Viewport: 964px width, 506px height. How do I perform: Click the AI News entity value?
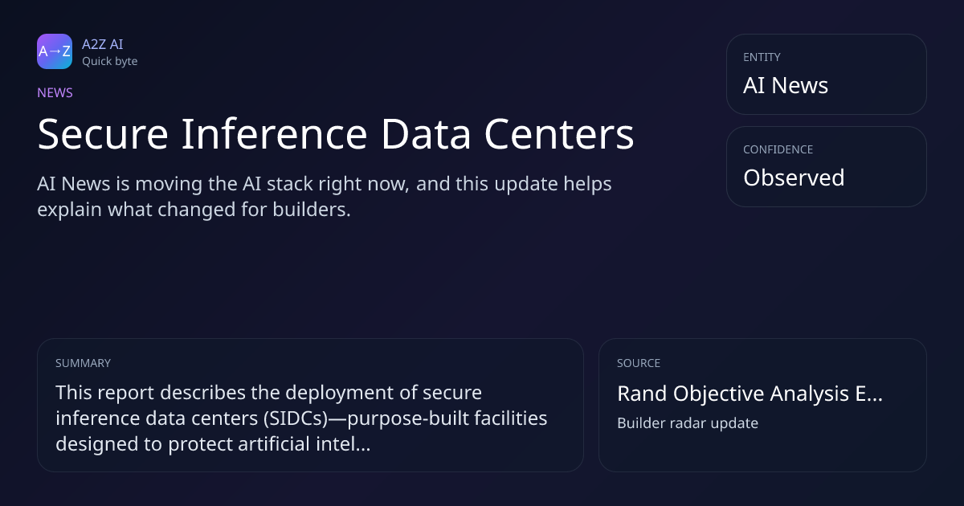[x=786, y=85]
